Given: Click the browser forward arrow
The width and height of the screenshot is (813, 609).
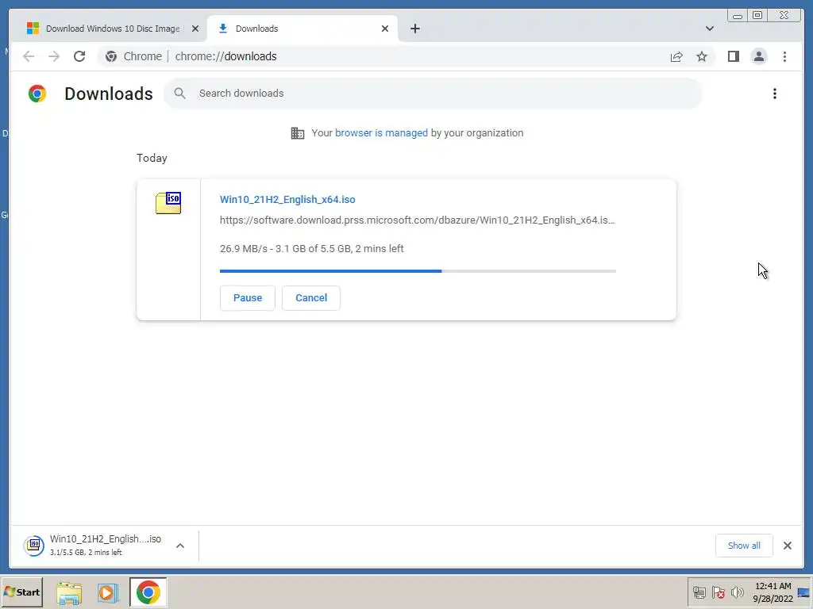Looking at the screenshot, I should point(54,56).
